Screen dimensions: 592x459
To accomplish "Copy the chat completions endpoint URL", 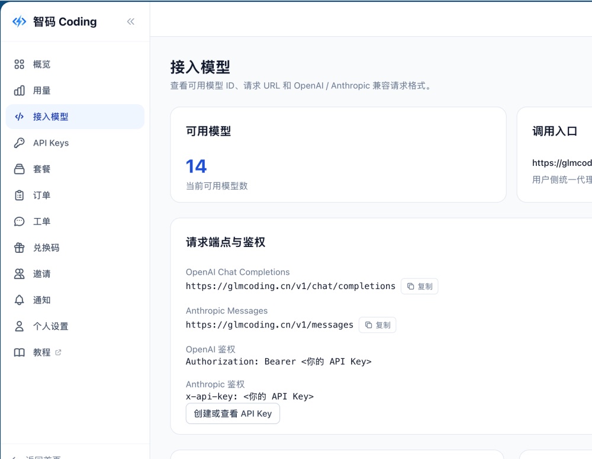I will [420, 286].
